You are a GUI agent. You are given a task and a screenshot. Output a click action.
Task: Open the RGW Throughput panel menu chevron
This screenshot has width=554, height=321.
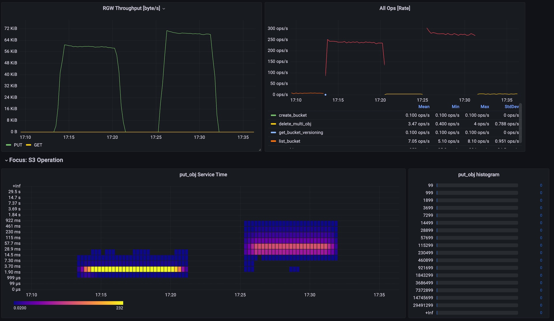coord(164,9)
